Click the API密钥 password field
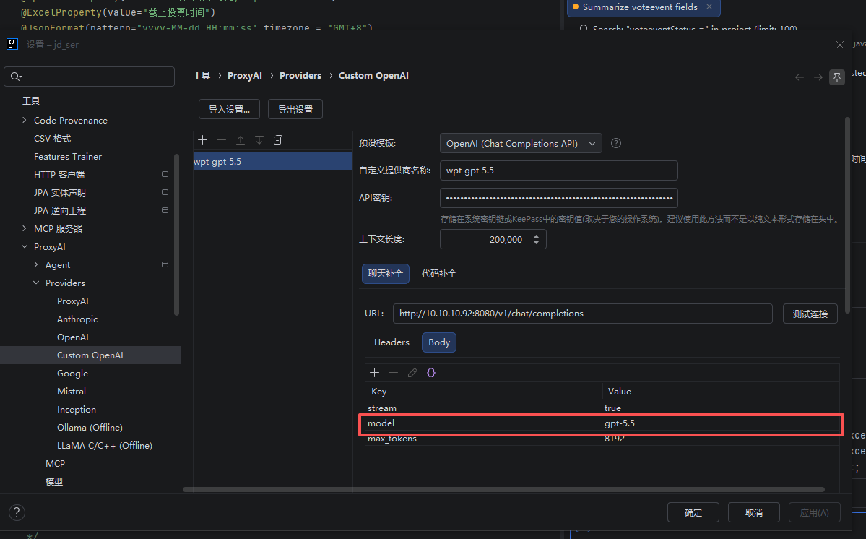Screen dimensions: 866x539 tap(559, 198)
